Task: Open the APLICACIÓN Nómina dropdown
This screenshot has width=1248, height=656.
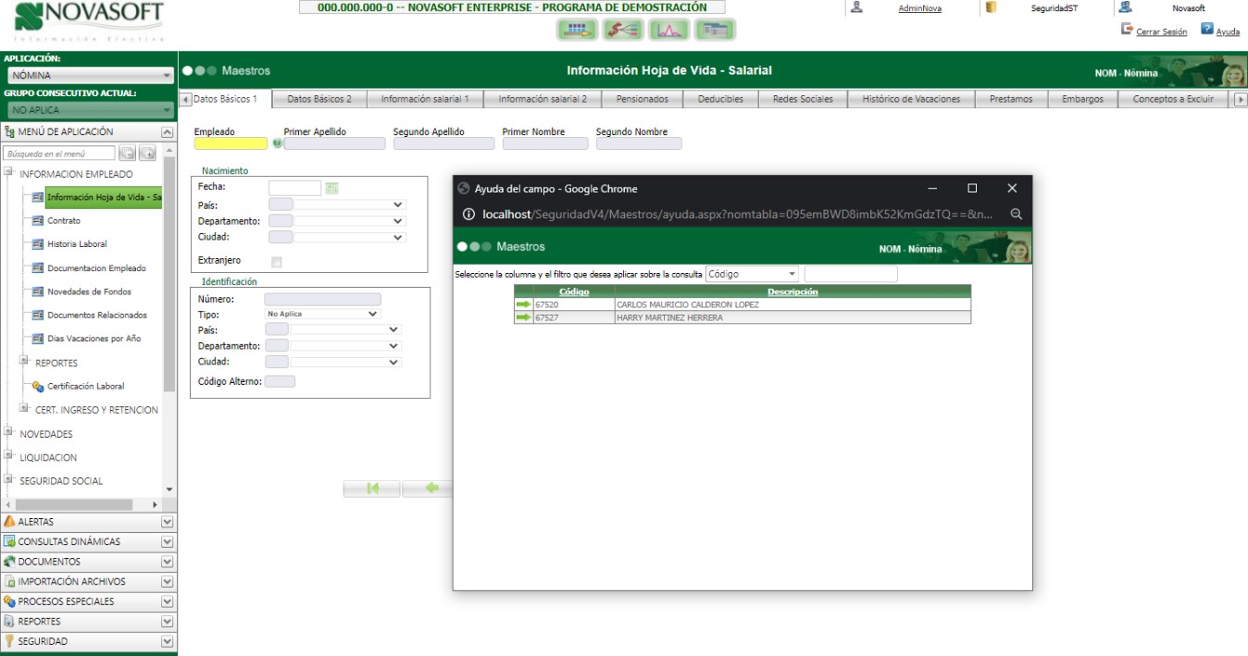Action: pos(89,76)
